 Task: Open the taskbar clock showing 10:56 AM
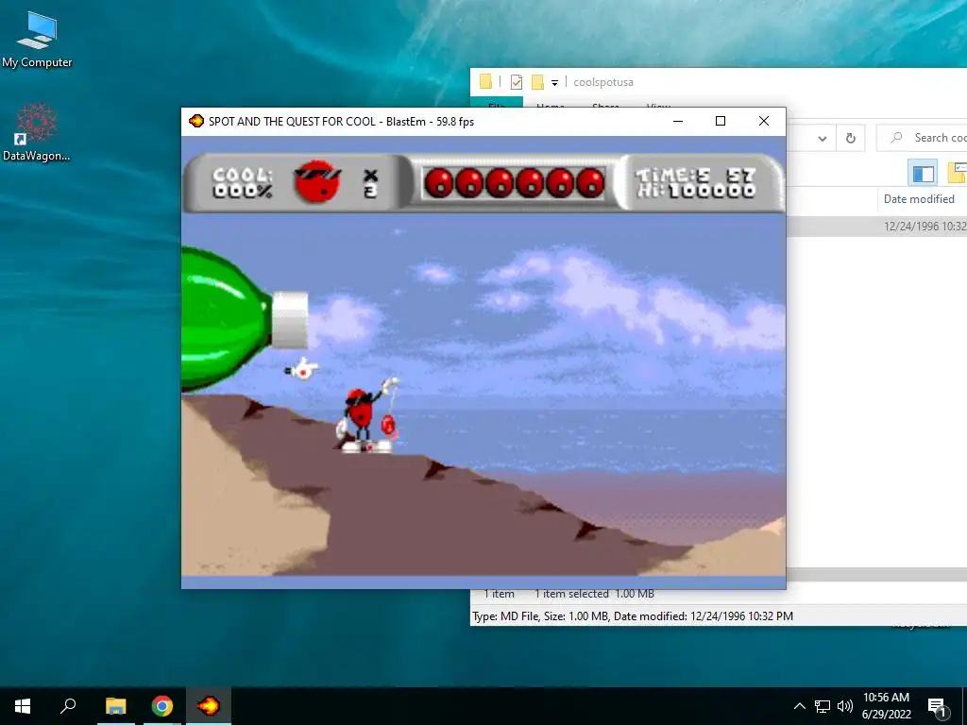886,706
